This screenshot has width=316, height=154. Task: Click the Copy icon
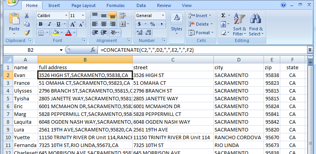coord(26,24)
